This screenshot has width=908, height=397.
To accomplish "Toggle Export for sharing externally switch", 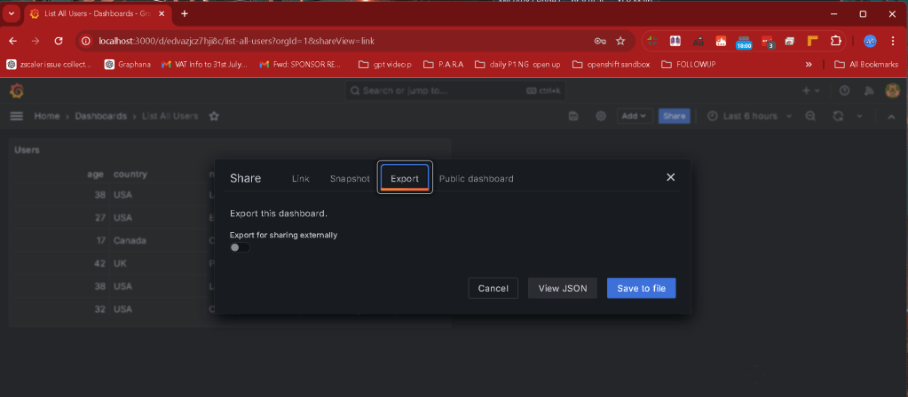I will tap(240, 247).
